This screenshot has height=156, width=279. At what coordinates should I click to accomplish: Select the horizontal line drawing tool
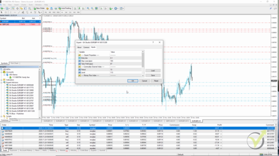pos(15,13)
